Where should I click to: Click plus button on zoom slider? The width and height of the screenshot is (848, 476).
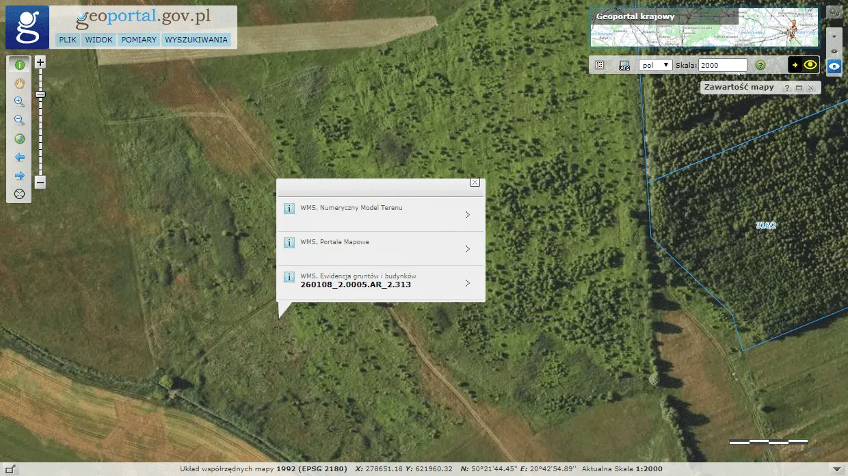40,62
